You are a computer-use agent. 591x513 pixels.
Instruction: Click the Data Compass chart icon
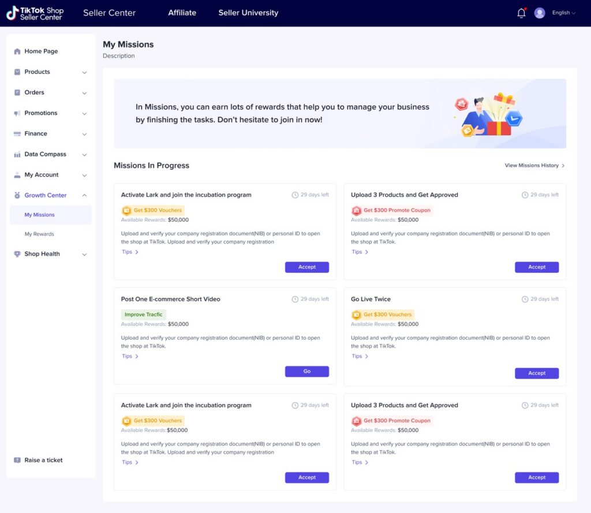(17, 154)
